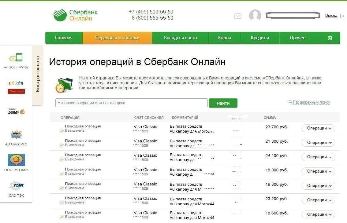Open Yandex Money quick payment

pos(16,111)
